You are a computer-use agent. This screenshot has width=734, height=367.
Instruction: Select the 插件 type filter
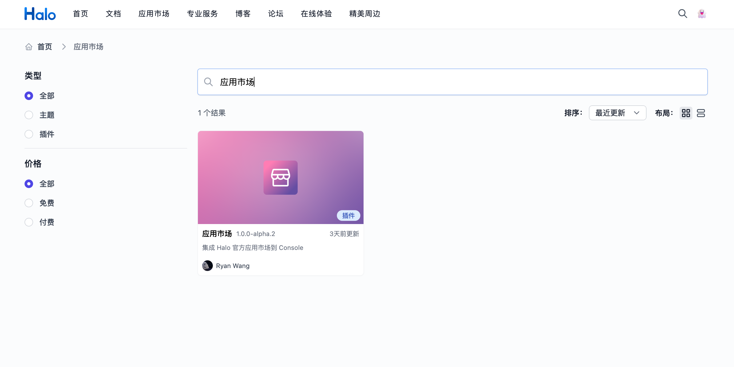(x=29, y=134)
